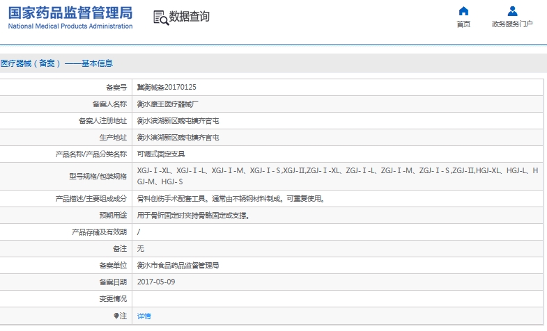Viewport: 547px width, 331px height.
Task: Click the 数据查询 title text
Action: [190, 17]
